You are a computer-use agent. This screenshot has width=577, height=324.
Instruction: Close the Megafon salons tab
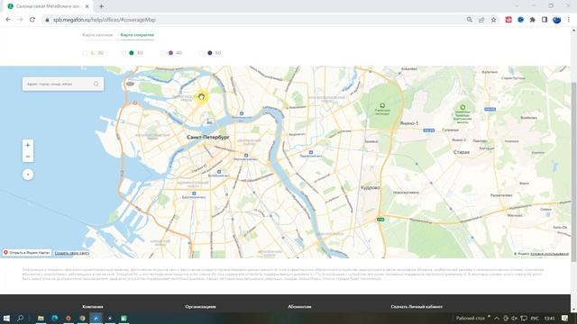point(87,6)
